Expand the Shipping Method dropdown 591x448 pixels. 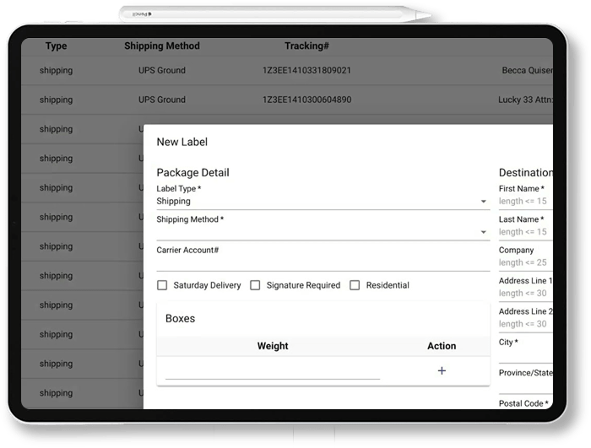tap(323, 232)
